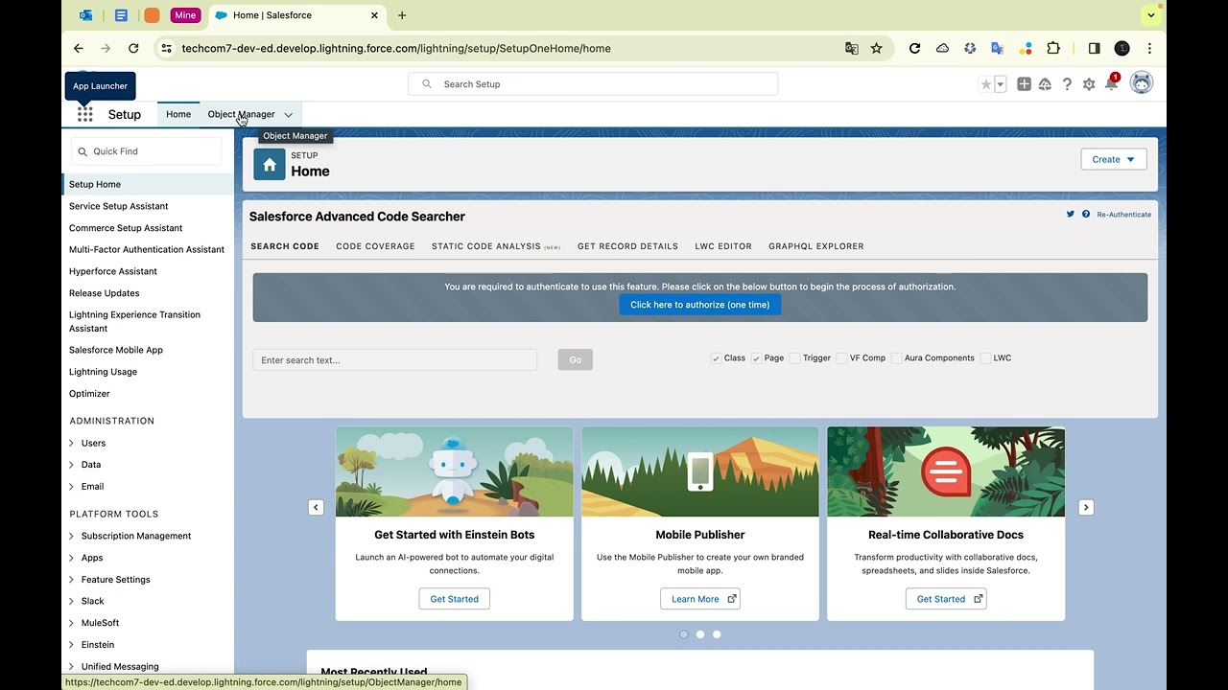Expand the Users tree node
This screenshot has height=690, width=1228.
click(72, 443)
